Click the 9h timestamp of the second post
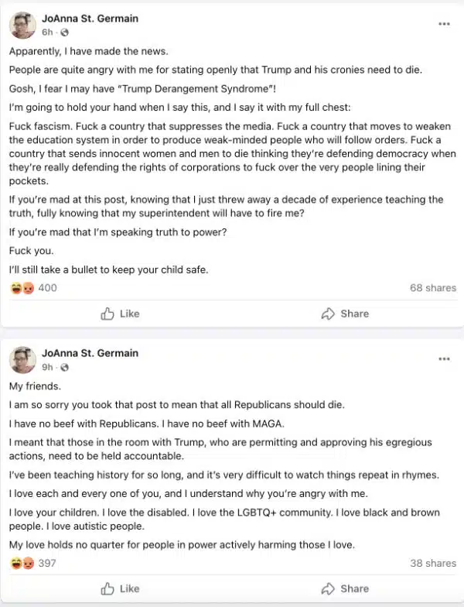The height and width of the screenshot is (607, 464). [47, 367]
